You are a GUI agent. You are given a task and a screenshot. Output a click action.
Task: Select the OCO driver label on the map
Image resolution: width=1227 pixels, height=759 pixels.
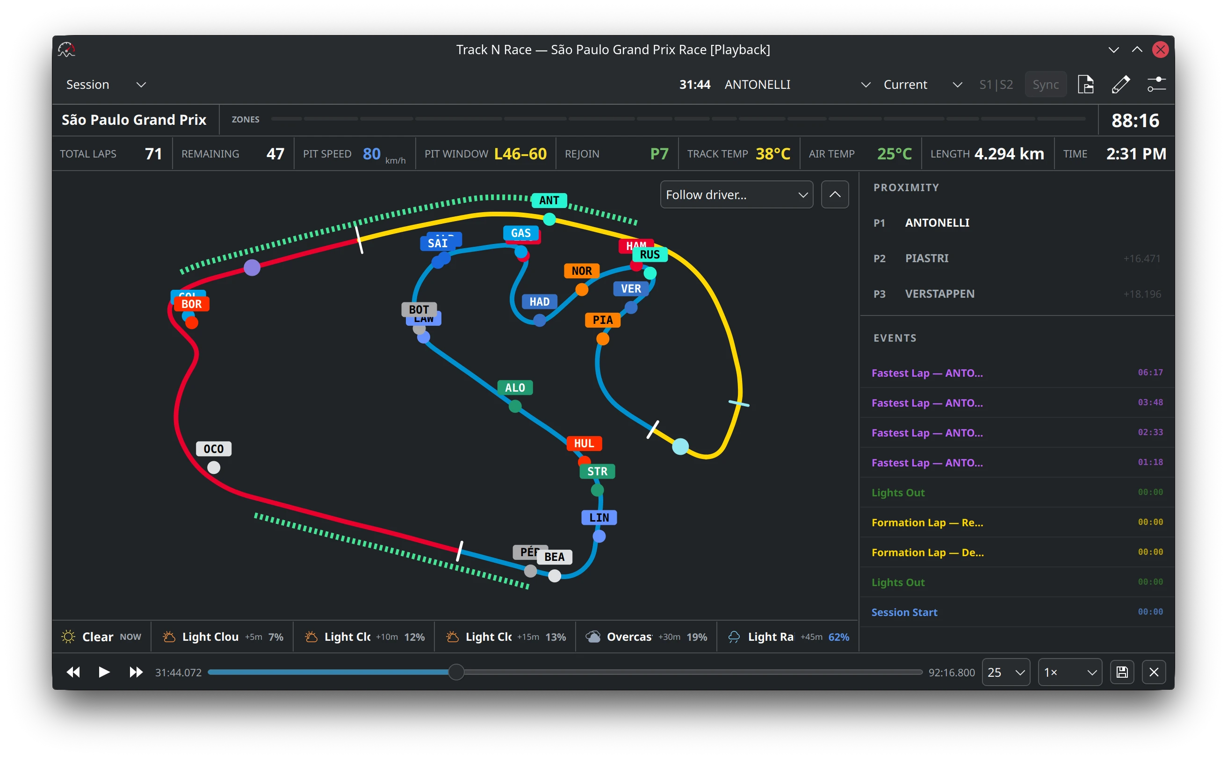point(213,449)
